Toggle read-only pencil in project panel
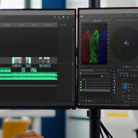 tap(80, 101)
